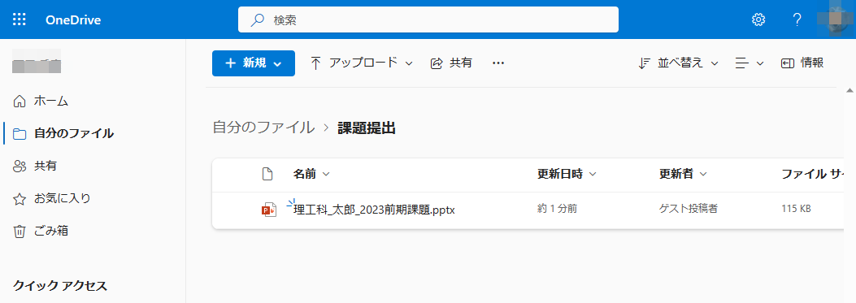Open settings with the gear icon
Viewport: 856px width, 303px height.
click(758, 19)
